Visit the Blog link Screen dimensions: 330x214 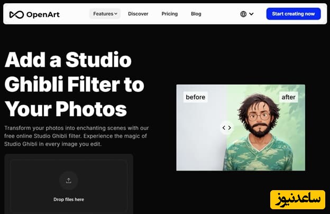coord(196,14)
